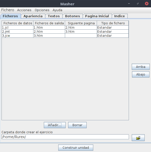Switch to the Apariencia tab
This screenshot has width=151, height=152.
pos(33,16)
